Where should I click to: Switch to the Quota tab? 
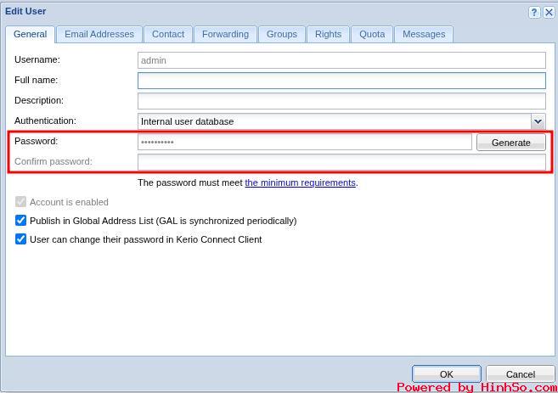click(x=372, y=34)
